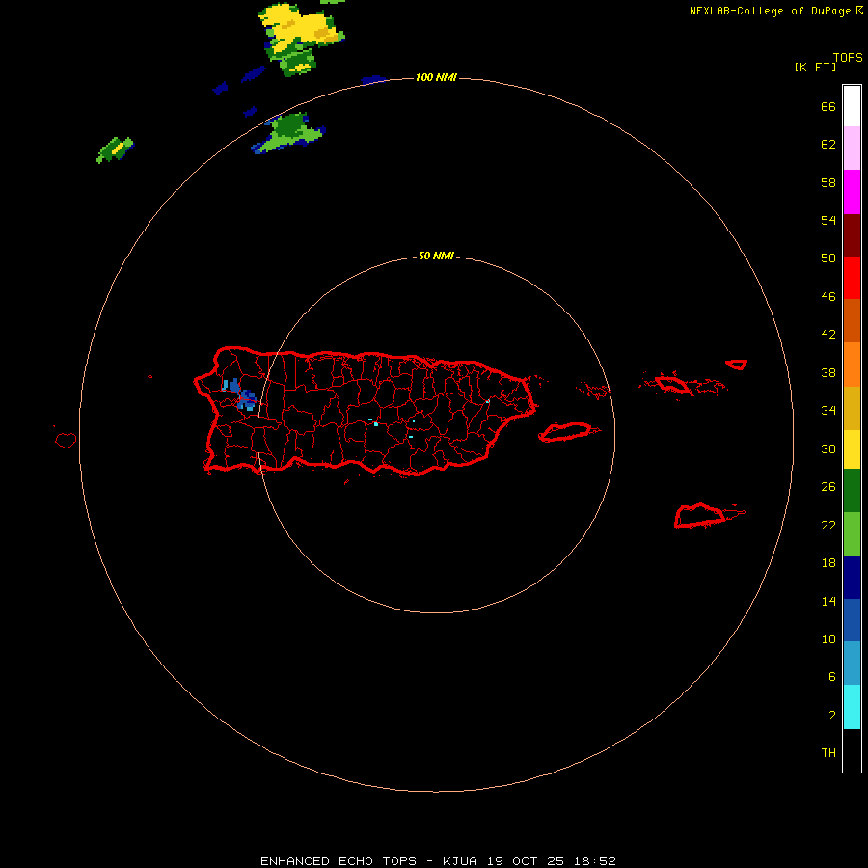Click the white 66 swatch in legend
Screen dimensions: 868x868
click(x=852, y=106)
